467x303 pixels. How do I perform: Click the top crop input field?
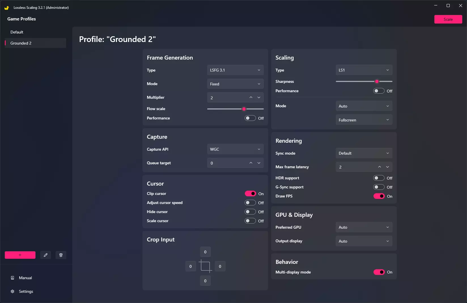[x=205, y=252]
